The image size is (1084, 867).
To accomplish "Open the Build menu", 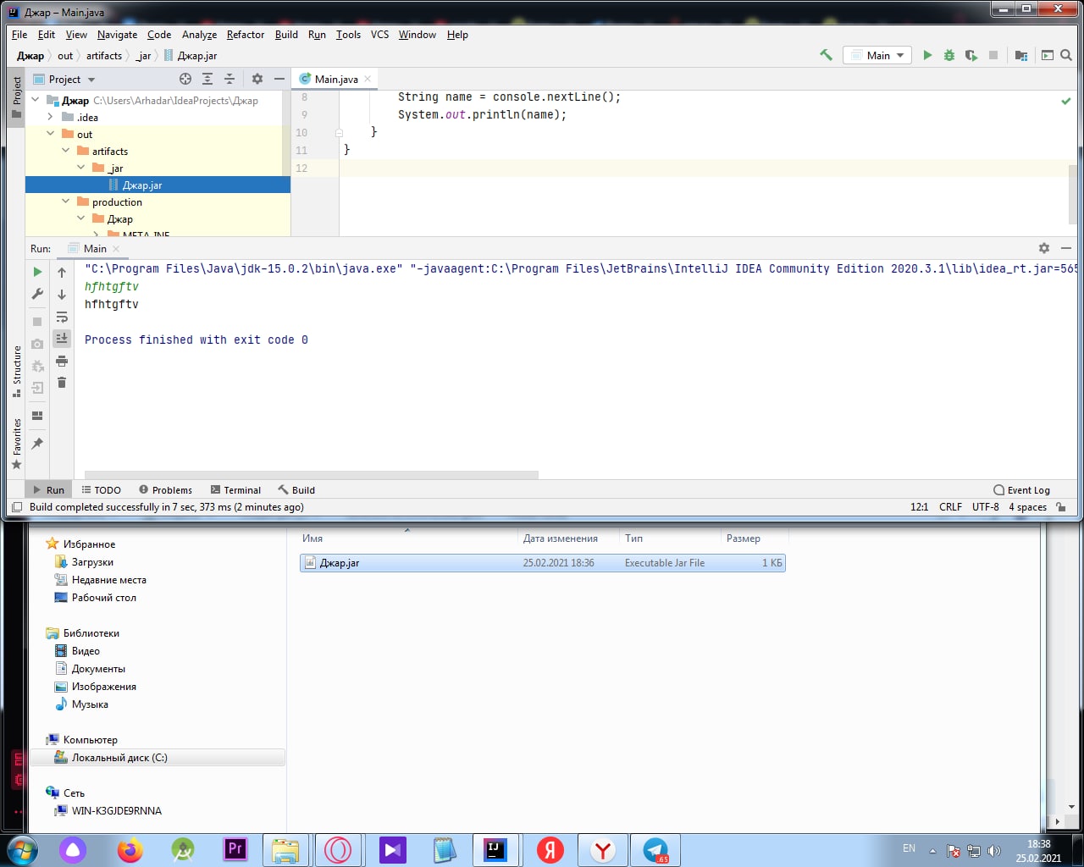I will pyautogui.click(x=286, y=35).
